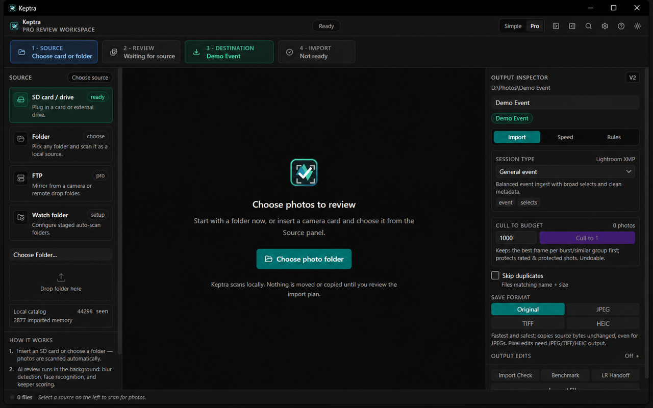The image size is (653, 408).
Task: Open search with the magnifier icon
Action: tap(589, 26)
